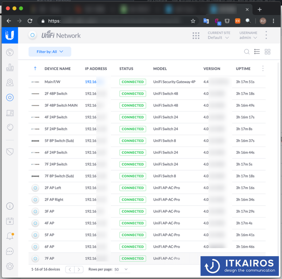Open the Insights lightbulb page
282x279 pixels.
click(10, 127)
